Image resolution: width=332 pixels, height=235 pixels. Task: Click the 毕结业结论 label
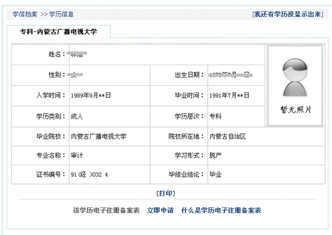point(186,174)
